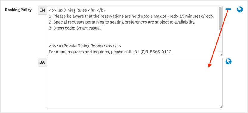
Task: Select the EN language badge
Action: tap(42, 10)
